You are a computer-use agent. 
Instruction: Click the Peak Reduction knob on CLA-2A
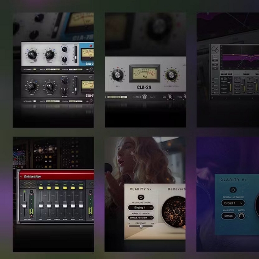(171, 75)
